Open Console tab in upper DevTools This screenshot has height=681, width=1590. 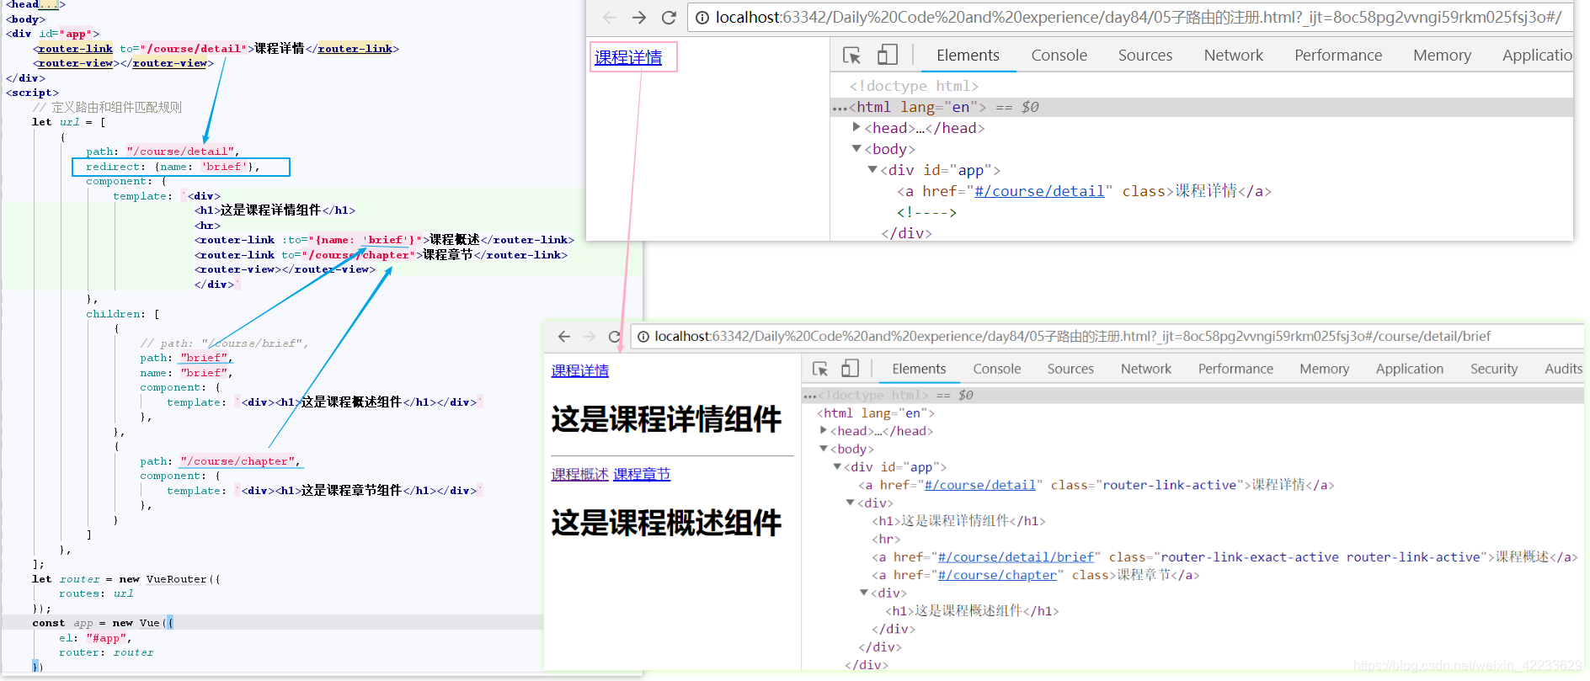coord(1059,56)
